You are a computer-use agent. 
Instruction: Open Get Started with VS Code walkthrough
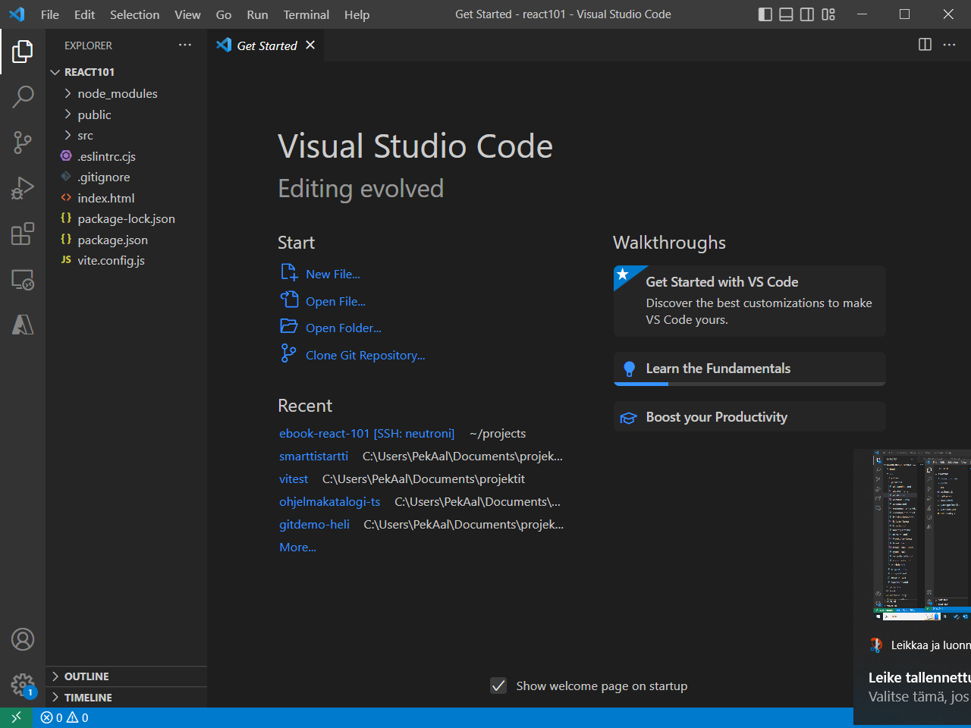tap(749, 300)
